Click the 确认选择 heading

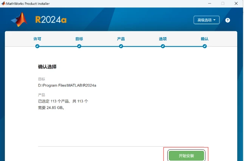click(x=47, y=67)
